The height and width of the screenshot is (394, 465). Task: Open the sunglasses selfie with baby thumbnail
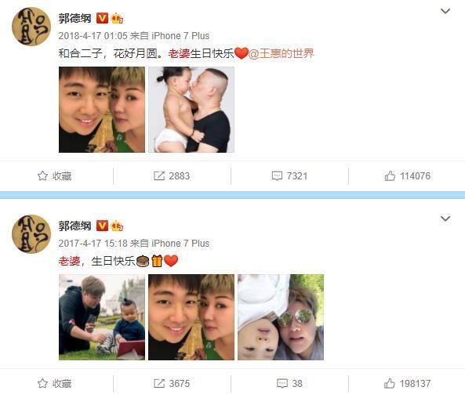(x=281, y=317)
